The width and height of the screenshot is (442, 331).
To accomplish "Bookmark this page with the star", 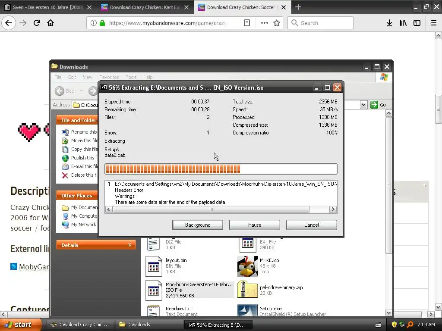I will pos(277,23).
